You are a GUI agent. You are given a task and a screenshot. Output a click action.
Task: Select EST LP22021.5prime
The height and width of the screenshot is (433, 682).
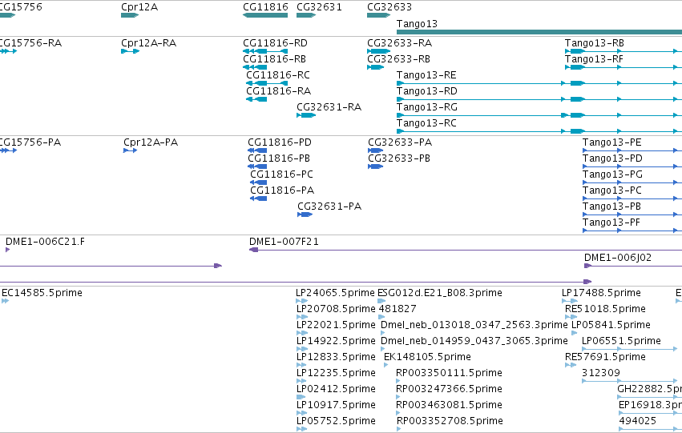(336, 325)
